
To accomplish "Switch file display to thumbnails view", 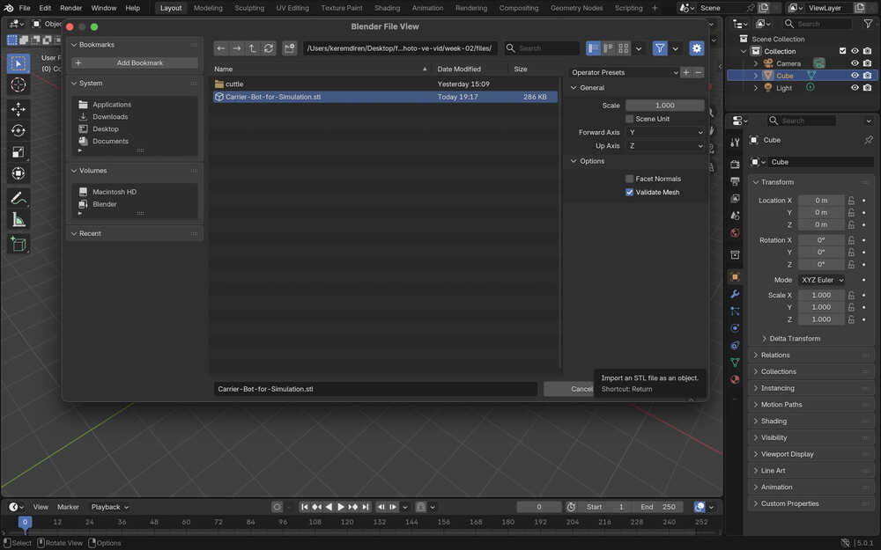I will coord(624,48).
